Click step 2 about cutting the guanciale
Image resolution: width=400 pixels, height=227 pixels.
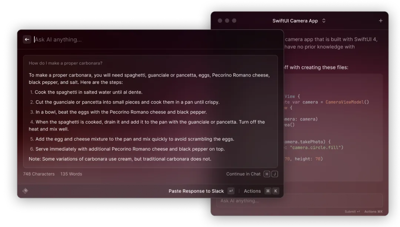pos(125,102)
